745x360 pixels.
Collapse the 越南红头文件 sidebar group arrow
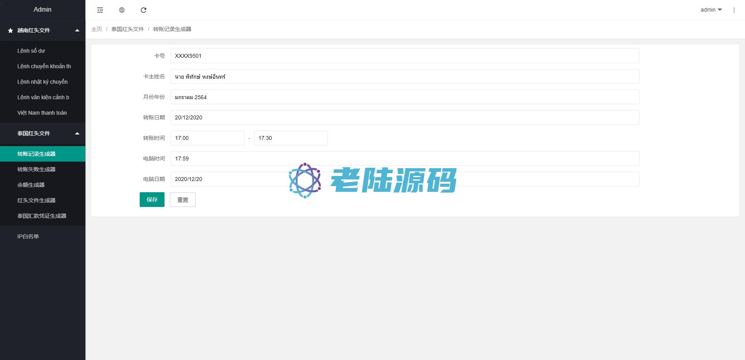(x=77, y=30)
